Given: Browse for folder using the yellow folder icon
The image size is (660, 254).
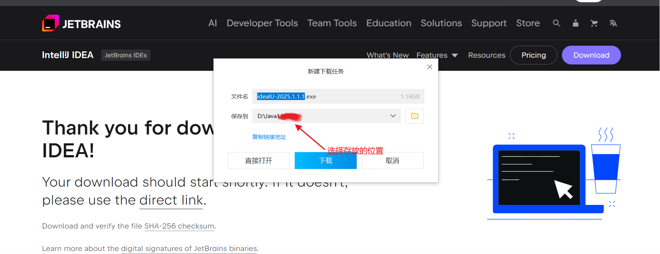Looking at the screenshot, I should click(415, 116).
